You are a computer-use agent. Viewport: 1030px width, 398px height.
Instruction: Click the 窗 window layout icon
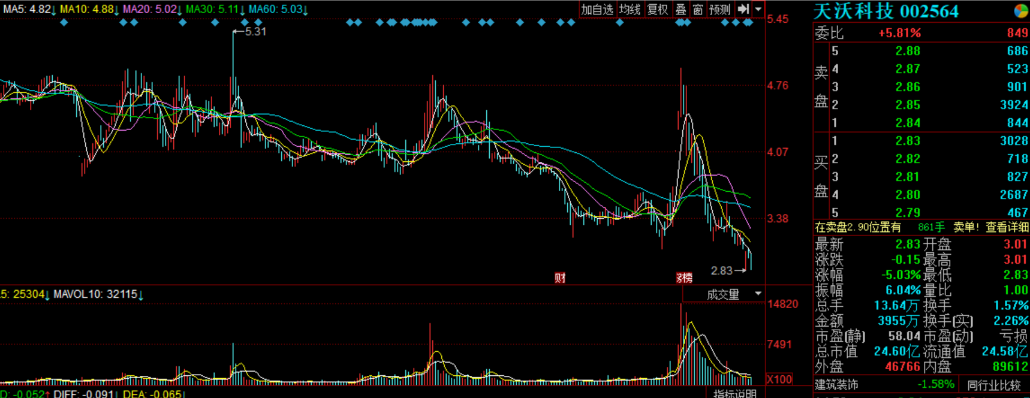698,10
